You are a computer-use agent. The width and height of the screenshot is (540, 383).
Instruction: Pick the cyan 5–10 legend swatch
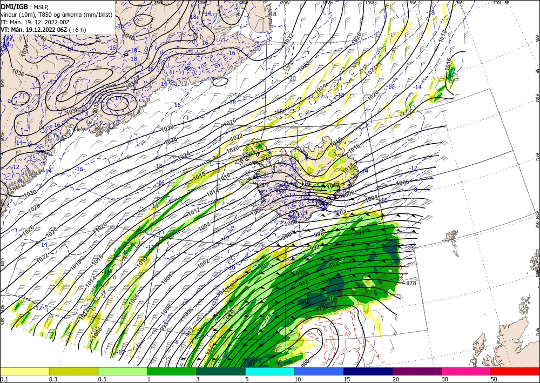pyautogui.click(x=270, y=371)
